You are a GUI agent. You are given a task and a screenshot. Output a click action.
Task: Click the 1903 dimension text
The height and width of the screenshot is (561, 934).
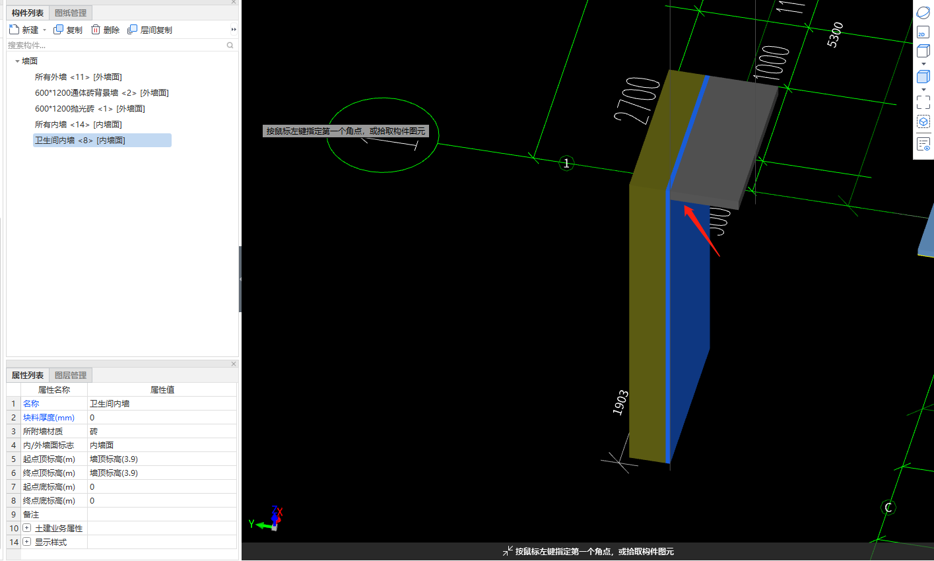(620, 403)
